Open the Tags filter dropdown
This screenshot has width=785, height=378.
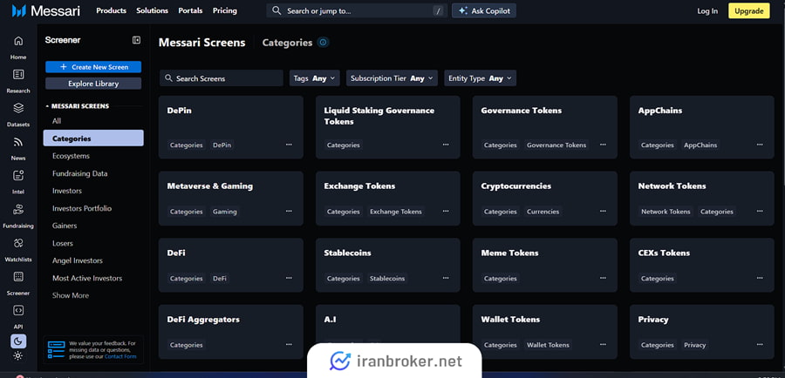[315, 78]
